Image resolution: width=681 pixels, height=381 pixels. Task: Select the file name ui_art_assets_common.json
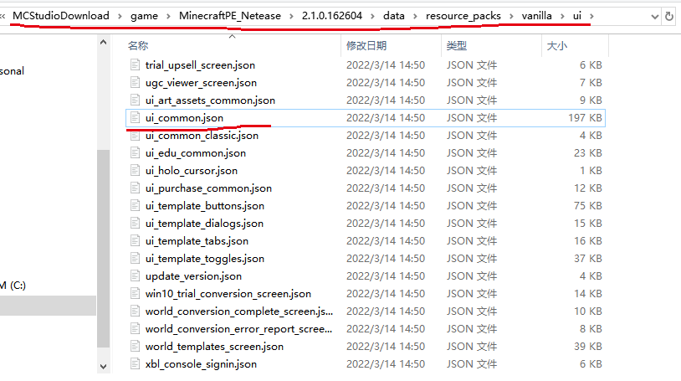click(210, 100)
